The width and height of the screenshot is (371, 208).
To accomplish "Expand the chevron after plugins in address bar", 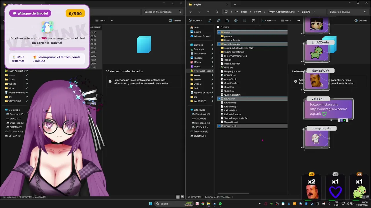I will click(x=314, y=12).
